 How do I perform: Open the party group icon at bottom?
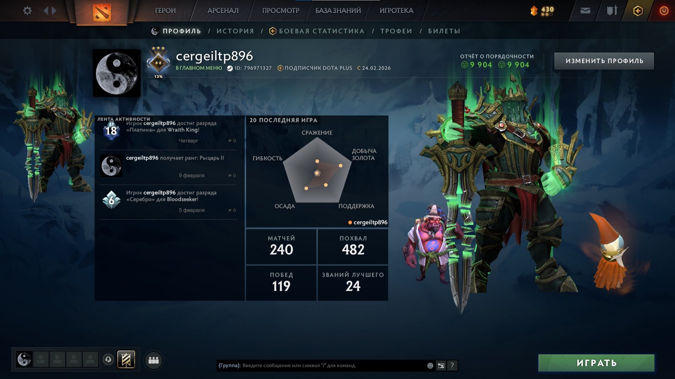pyautogui.click(x=154, y=360)
